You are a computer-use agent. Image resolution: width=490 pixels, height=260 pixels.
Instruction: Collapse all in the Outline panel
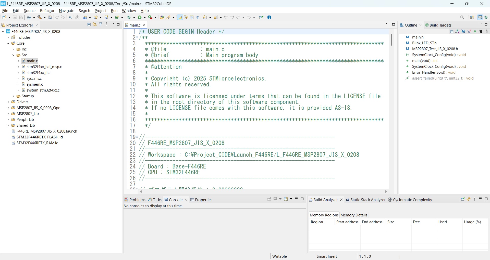pos(452,32)
